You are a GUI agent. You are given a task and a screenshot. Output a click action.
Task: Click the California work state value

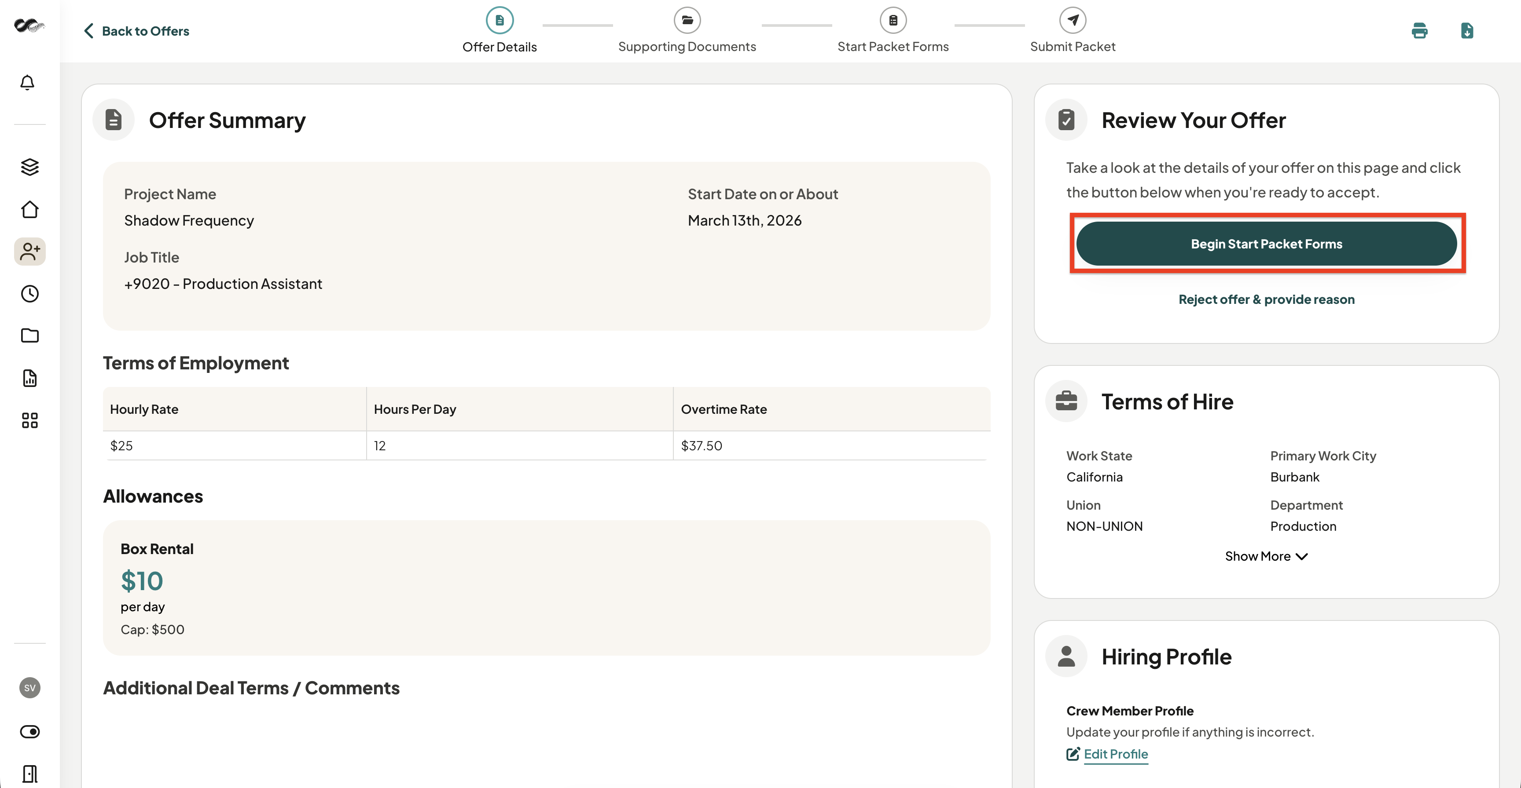(x=1094, y=477)
